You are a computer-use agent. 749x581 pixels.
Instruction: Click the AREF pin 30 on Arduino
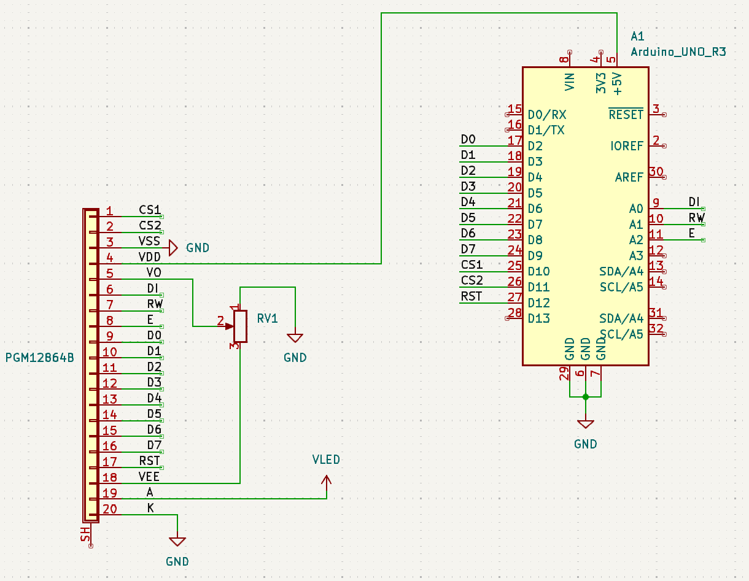click(656, 172)
